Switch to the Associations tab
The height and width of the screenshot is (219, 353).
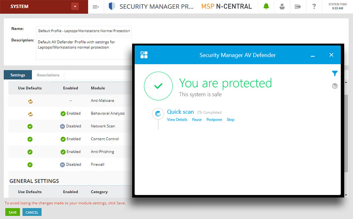[x=48, y=75]
